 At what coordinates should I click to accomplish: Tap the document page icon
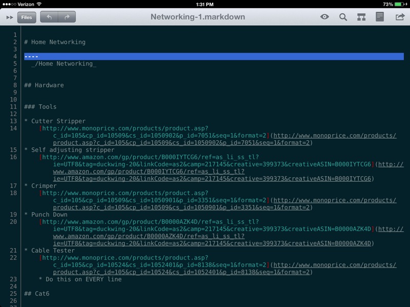pos(379,17)
